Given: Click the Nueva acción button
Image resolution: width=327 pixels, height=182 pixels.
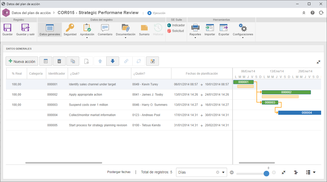Looking at the screenshot, I should click(x=22, y=61).
